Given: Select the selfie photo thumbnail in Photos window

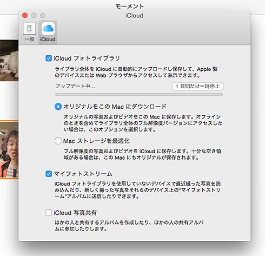Looking at the screenshot, I should [x=9, y=150].
